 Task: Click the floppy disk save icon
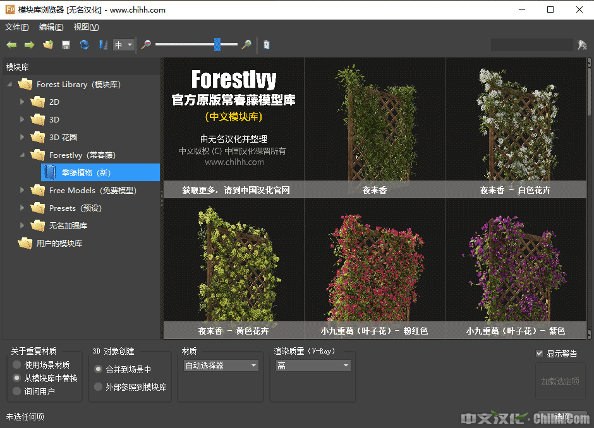click(x=66, y=45)
